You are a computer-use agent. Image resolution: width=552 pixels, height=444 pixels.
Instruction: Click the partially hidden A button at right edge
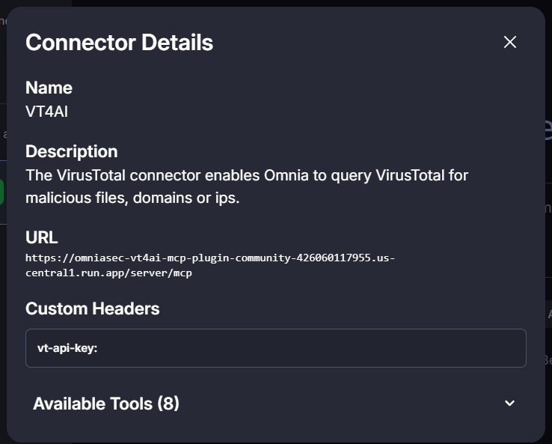pos(548,315)
